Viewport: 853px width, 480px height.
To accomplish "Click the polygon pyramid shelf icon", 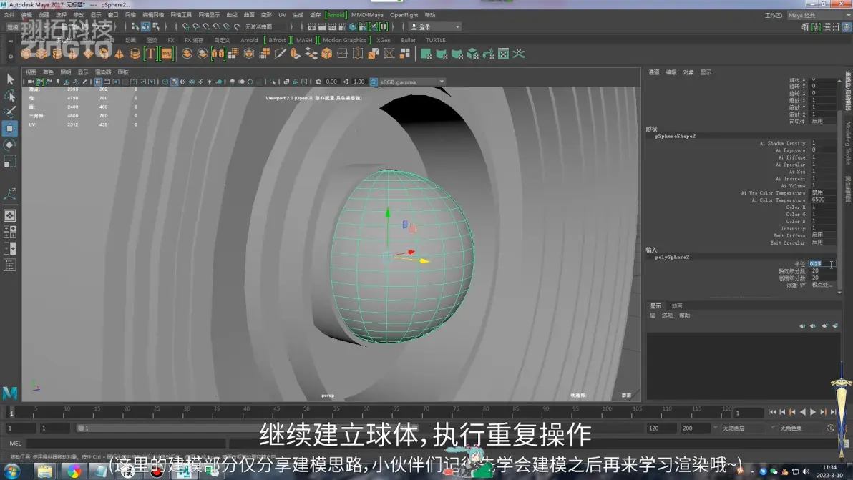I will [x=119, y=53].
